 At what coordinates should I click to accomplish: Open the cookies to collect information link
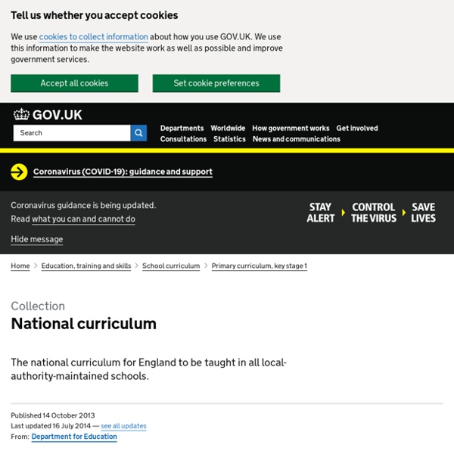pos(94,37)
